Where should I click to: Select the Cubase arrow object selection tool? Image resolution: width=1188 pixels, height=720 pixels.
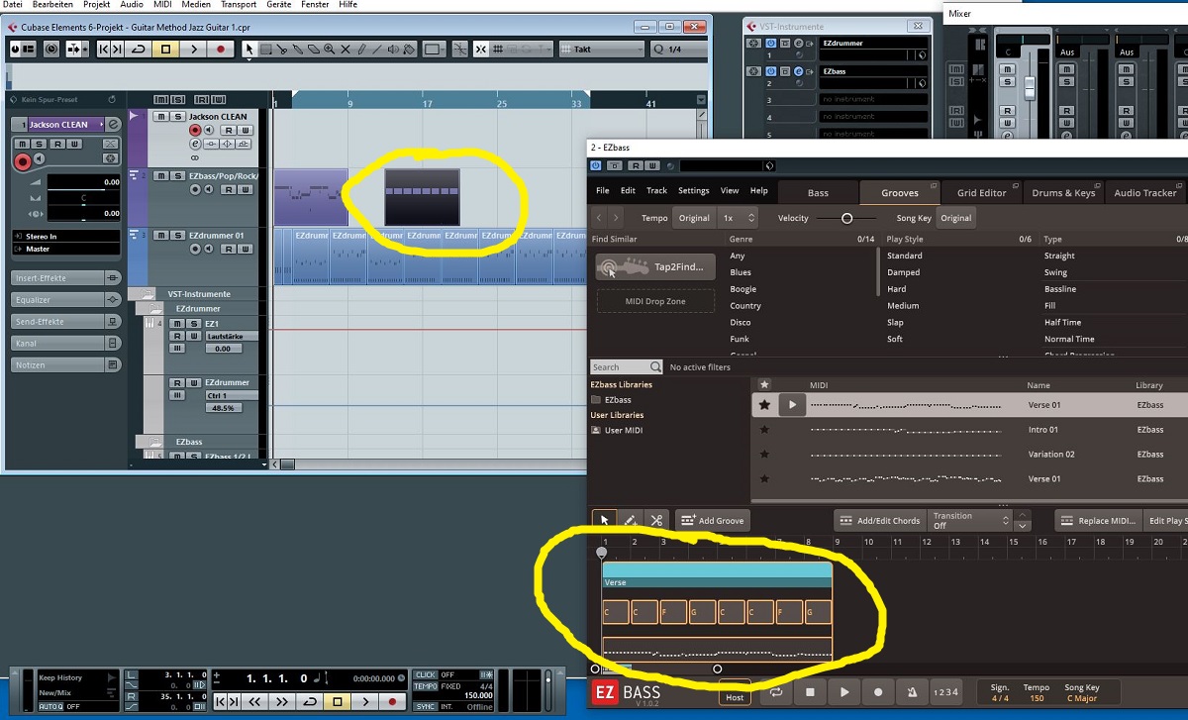tap(248, 49)
